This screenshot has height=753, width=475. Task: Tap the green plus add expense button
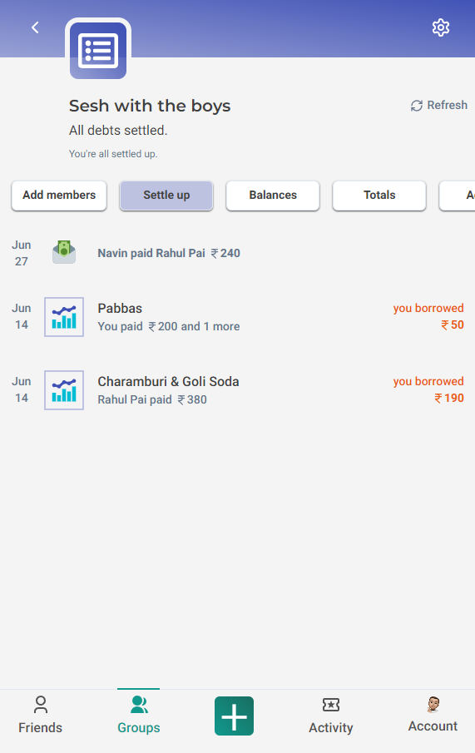click(x=234, y=716)
